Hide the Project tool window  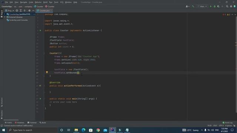click(33, 11)
